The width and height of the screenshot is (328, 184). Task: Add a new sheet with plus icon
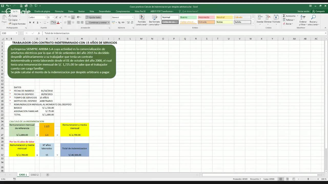point(48,175)
